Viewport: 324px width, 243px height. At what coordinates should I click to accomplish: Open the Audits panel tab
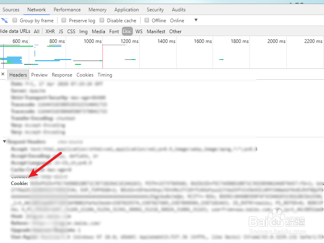pyautogui.click(x=179, y=10)
